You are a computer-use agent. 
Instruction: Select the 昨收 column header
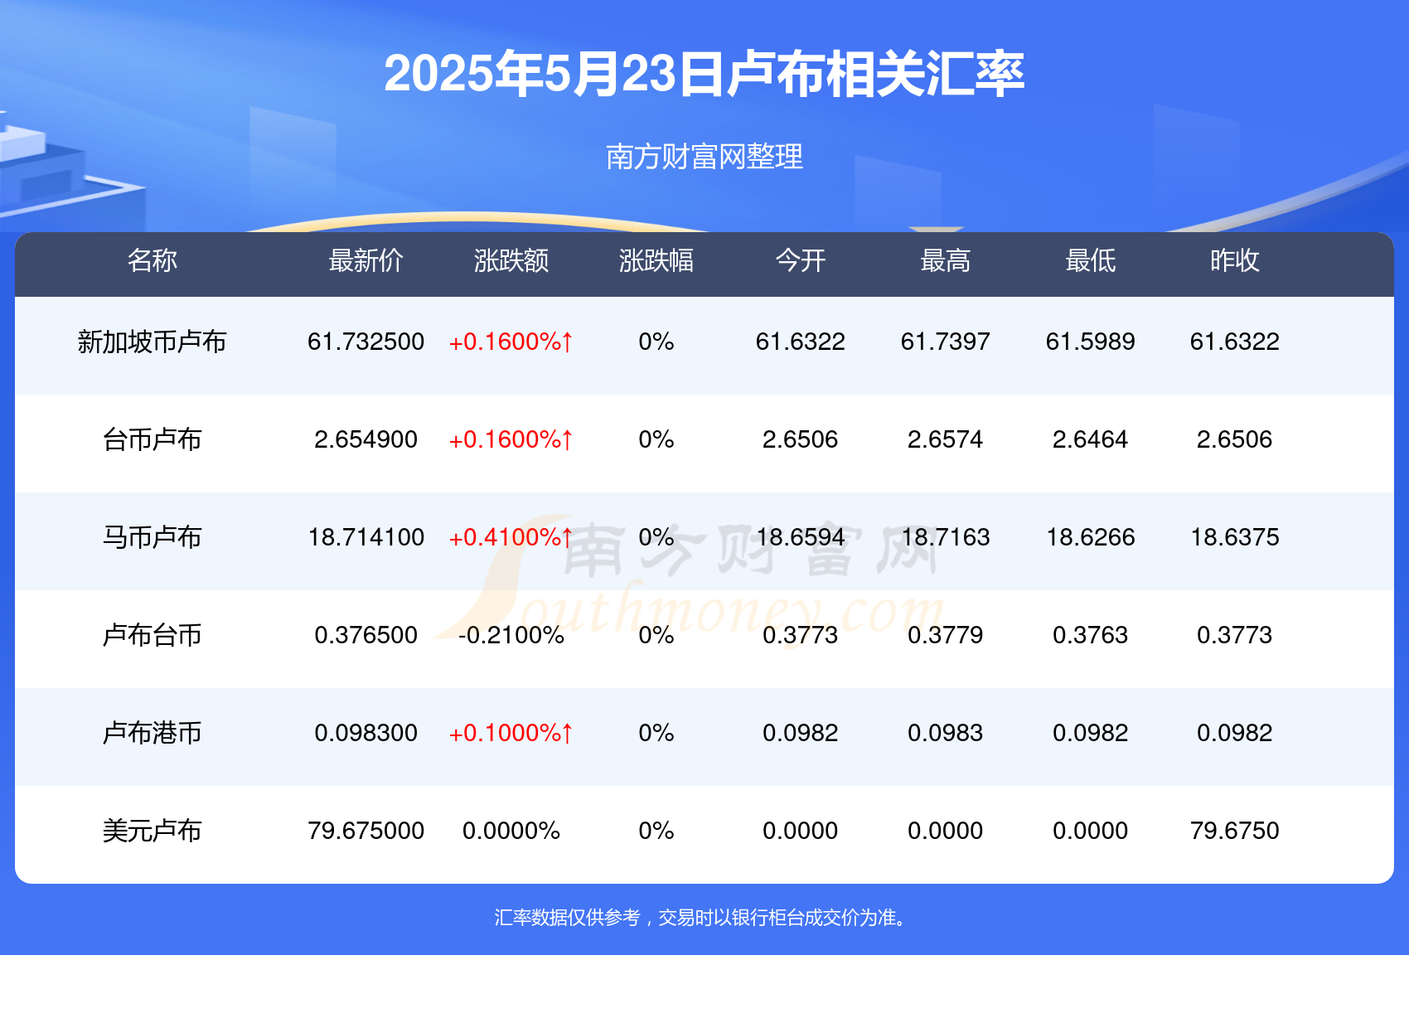(1235, 260)
